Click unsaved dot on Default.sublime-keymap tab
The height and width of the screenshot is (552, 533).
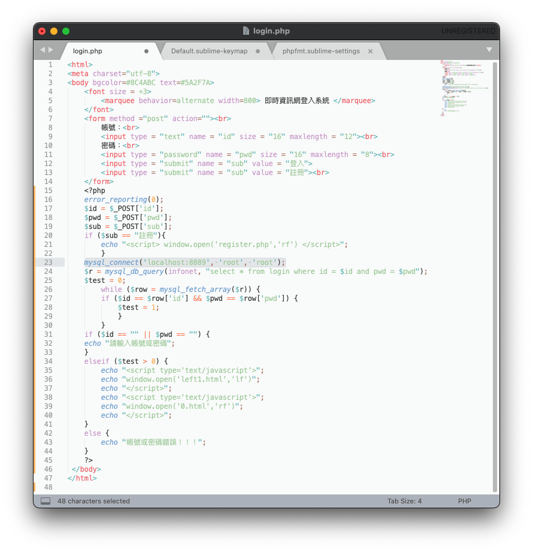tap(258, 52)
